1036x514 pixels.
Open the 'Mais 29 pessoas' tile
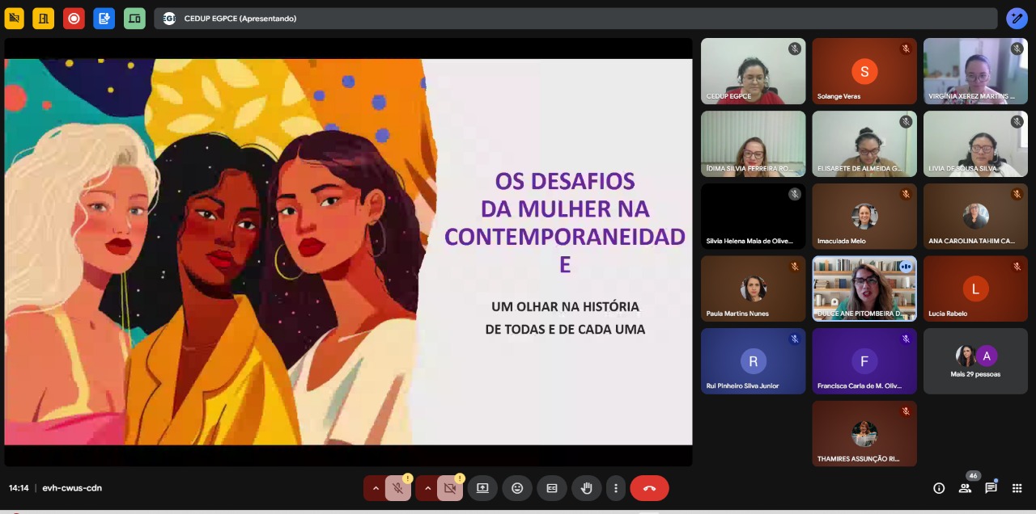coord(975,361)
